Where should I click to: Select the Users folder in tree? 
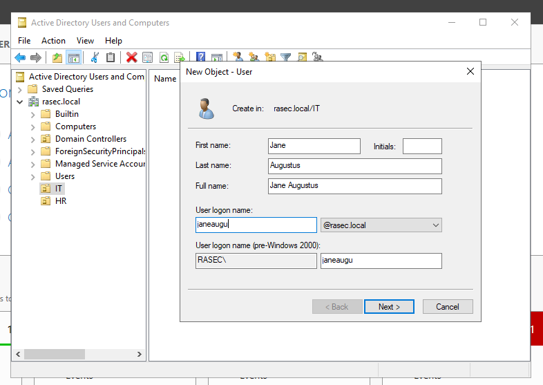point(65,176)
